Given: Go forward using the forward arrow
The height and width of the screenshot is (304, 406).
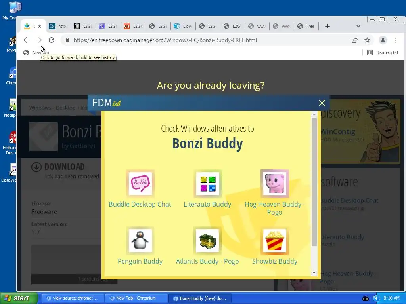Looking at the screenshot, I should coord(39,40).
